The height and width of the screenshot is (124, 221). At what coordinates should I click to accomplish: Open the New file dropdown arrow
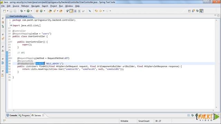tap(8, 11)
